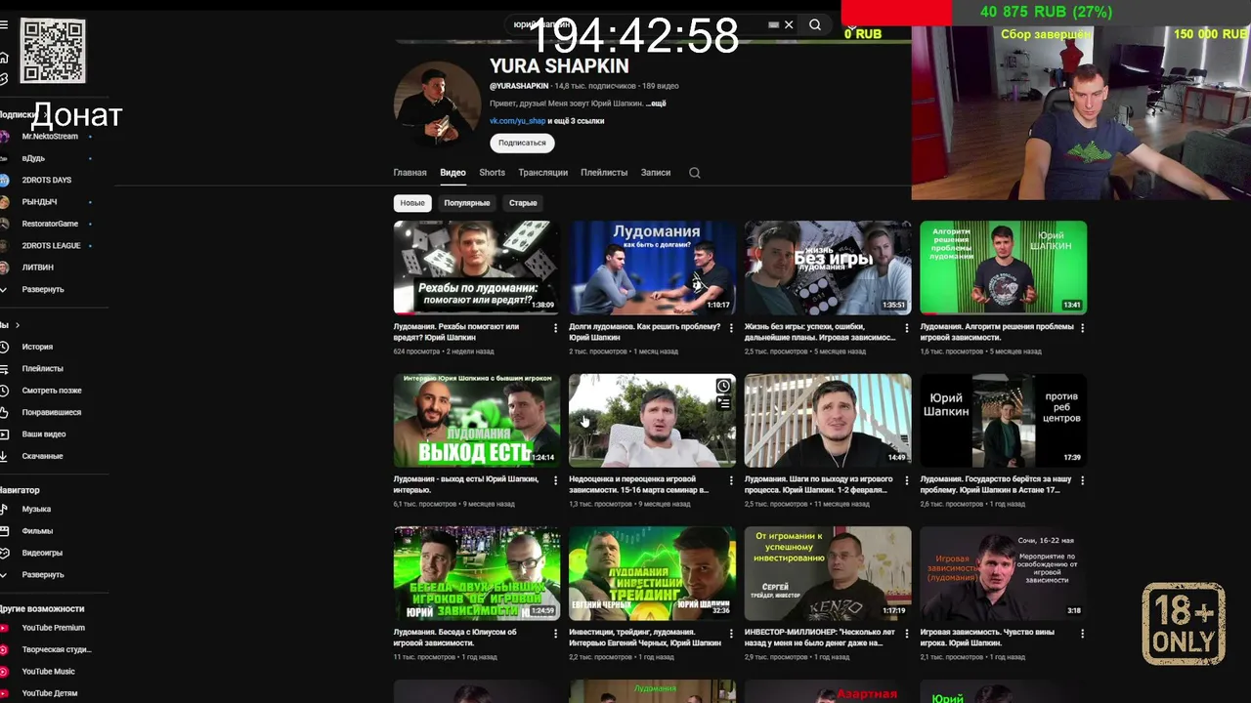The width and height of the screenshot is (1251, 703).
Task: Open YouTube Детям link
Action: coord(49,693)
